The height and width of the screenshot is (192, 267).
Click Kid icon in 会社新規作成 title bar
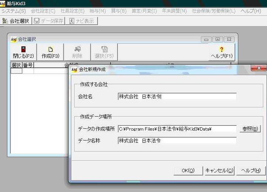[74, 70]
